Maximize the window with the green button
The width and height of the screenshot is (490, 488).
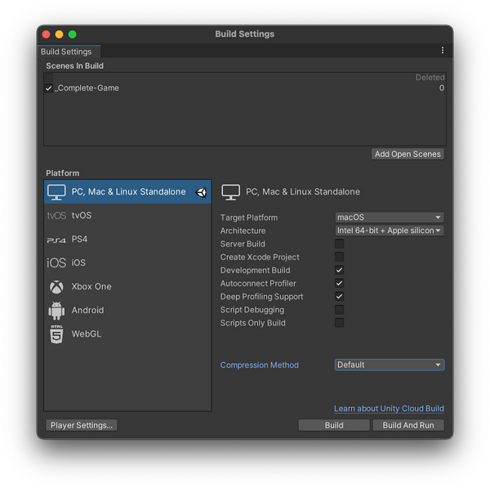click(x=73, y=34)
